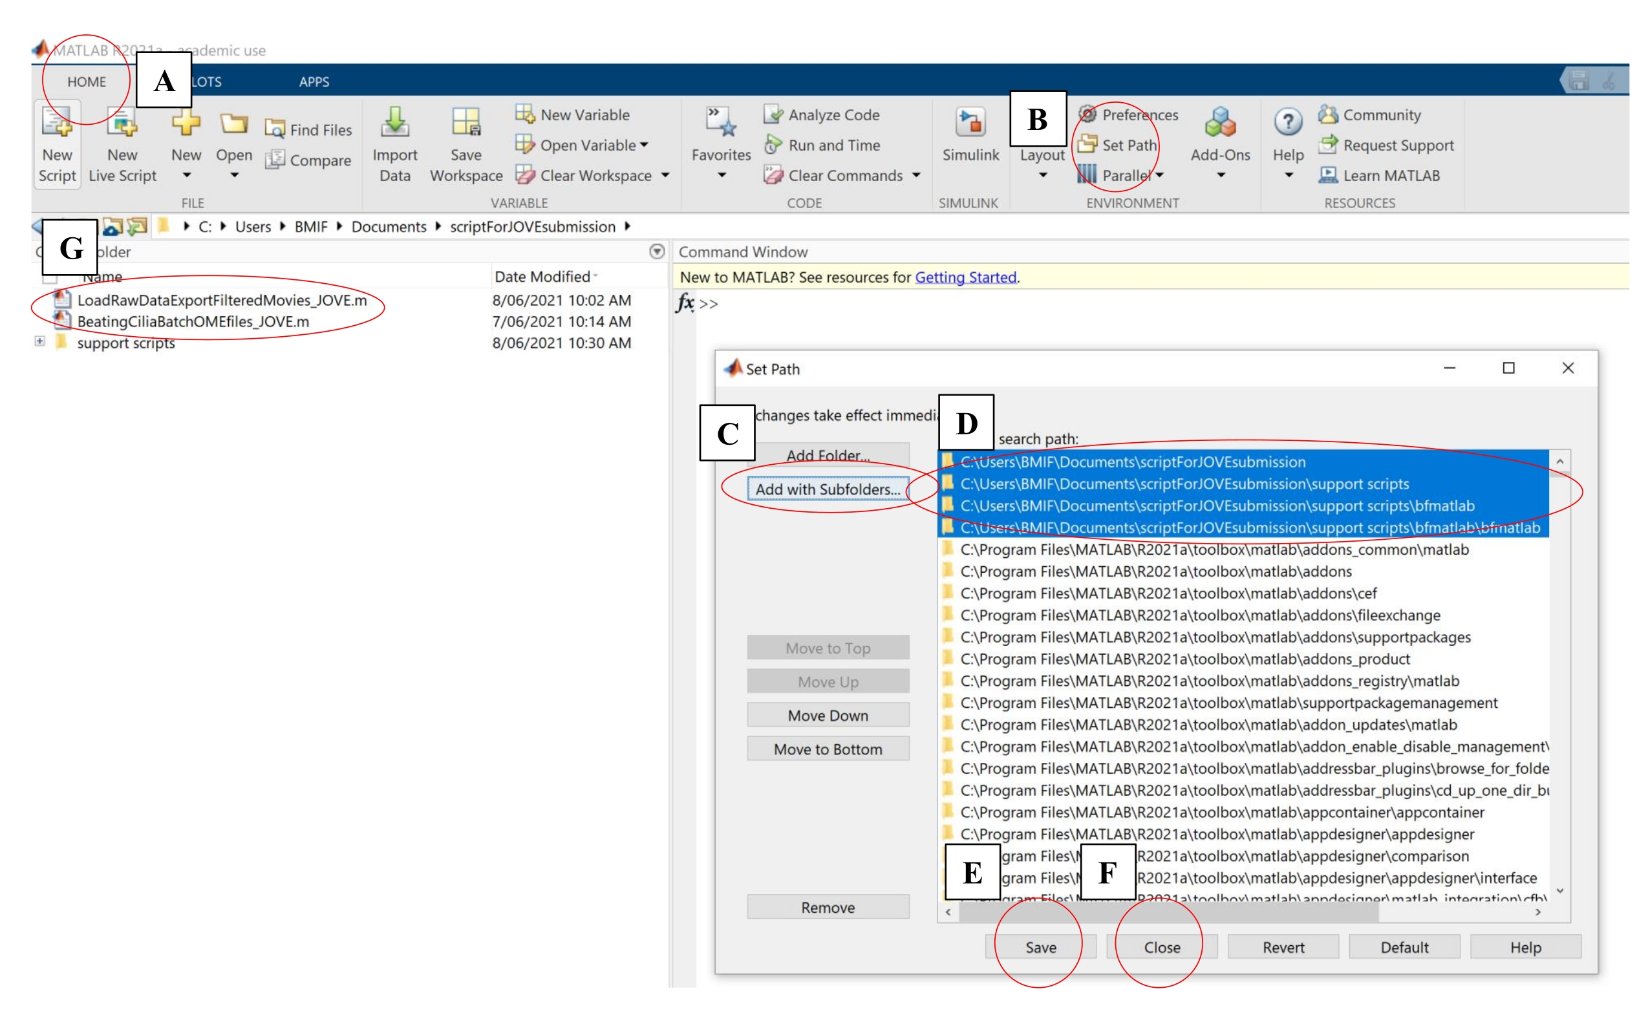The width and height of the screenshot is (1637, 1024).
Task: Click the Add-Ons icon
Action: point(1220,123)
